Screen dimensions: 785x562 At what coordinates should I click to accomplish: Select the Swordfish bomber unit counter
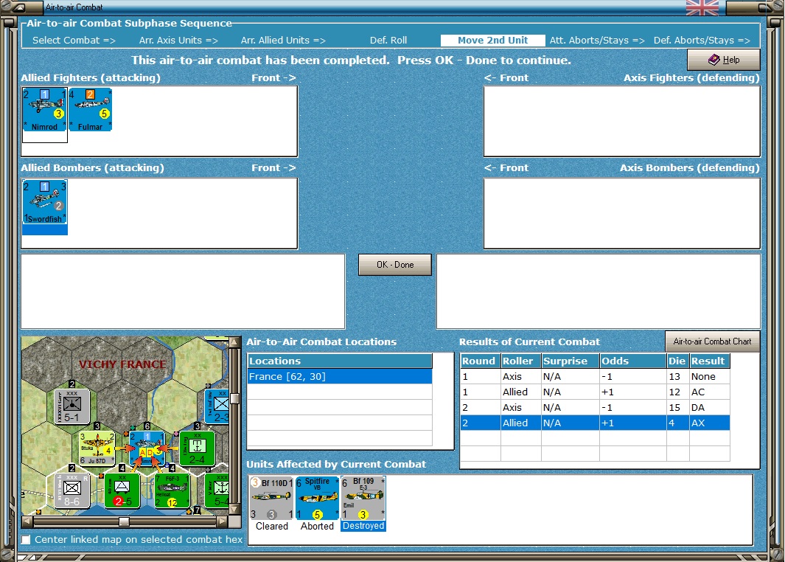44,202
